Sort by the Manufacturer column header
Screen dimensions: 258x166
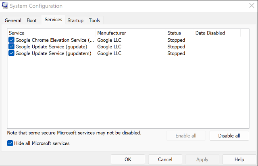(131, 33)
